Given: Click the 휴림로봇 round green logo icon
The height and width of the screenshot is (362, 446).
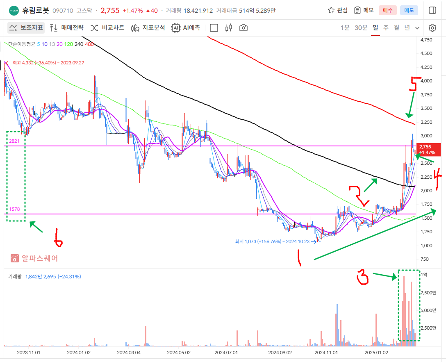Looking at the screenshot, I should click(x=14, y=11).
